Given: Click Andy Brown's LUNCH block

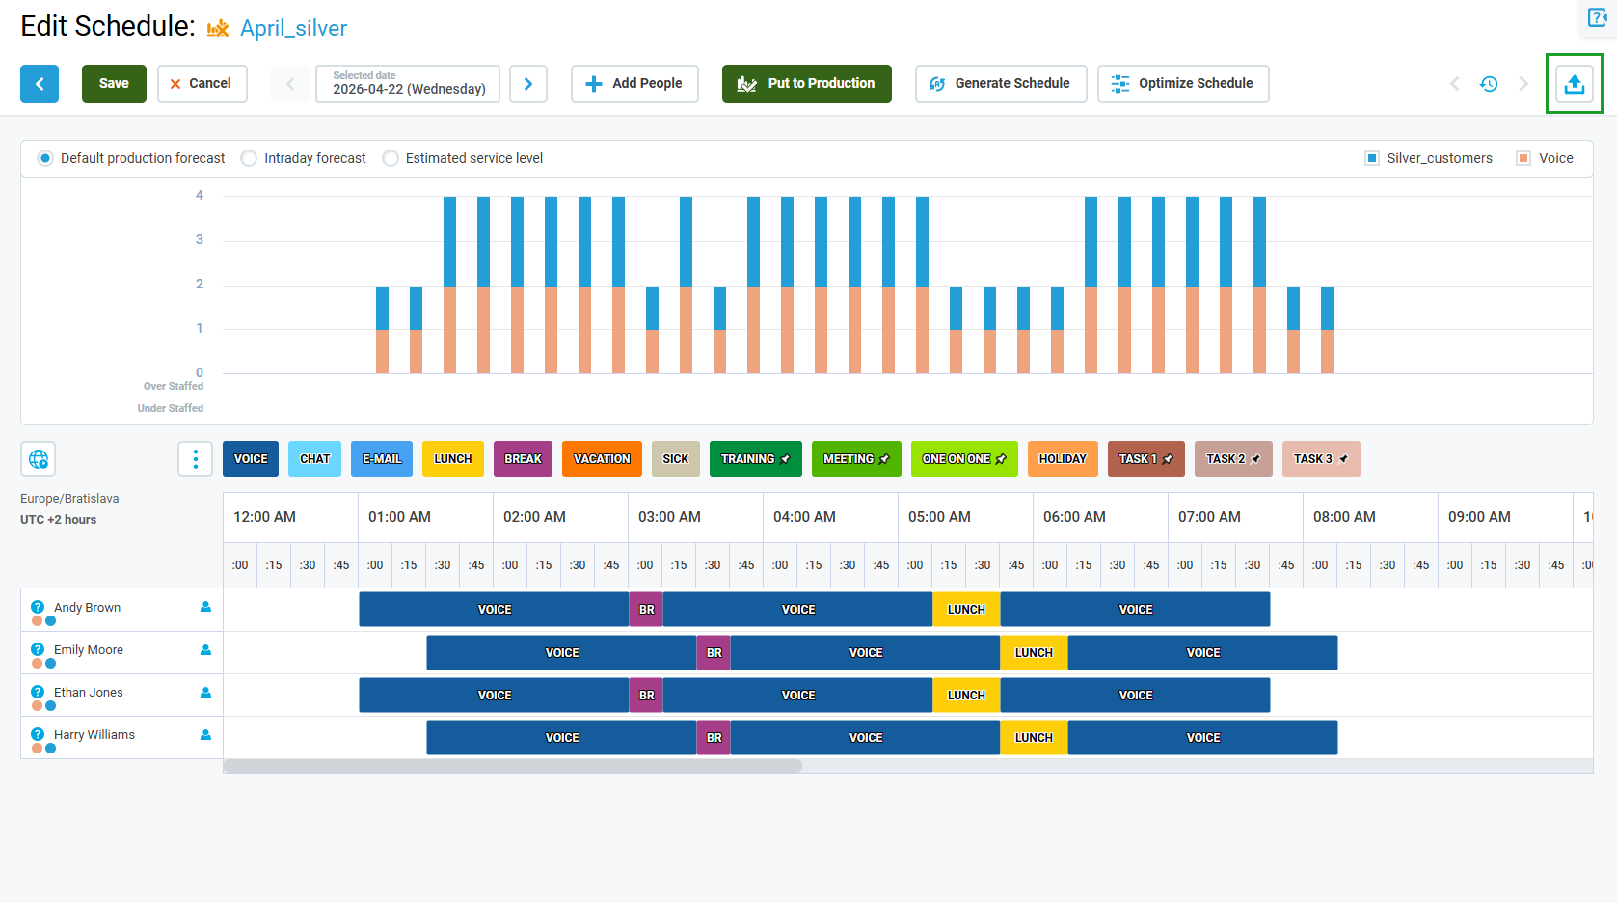Looking at the screenshot, I should 966,610.
